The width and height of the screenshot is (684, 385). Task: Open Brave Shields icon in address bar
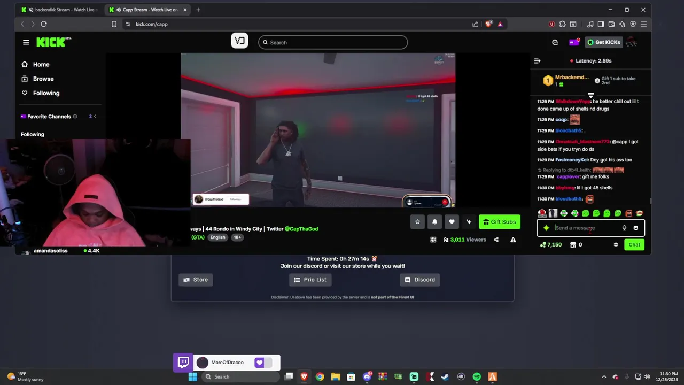[x=488, y=24]
